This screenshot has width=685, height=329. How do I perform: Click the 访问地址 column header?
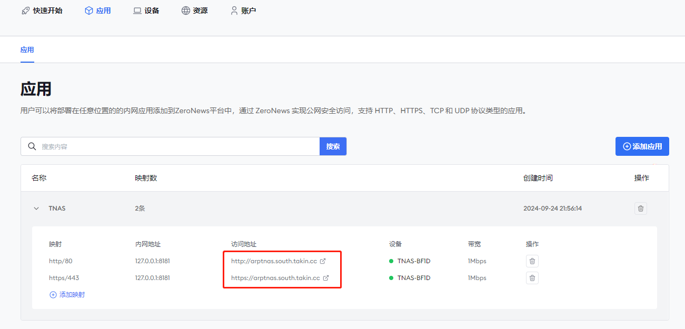[244, 244]
